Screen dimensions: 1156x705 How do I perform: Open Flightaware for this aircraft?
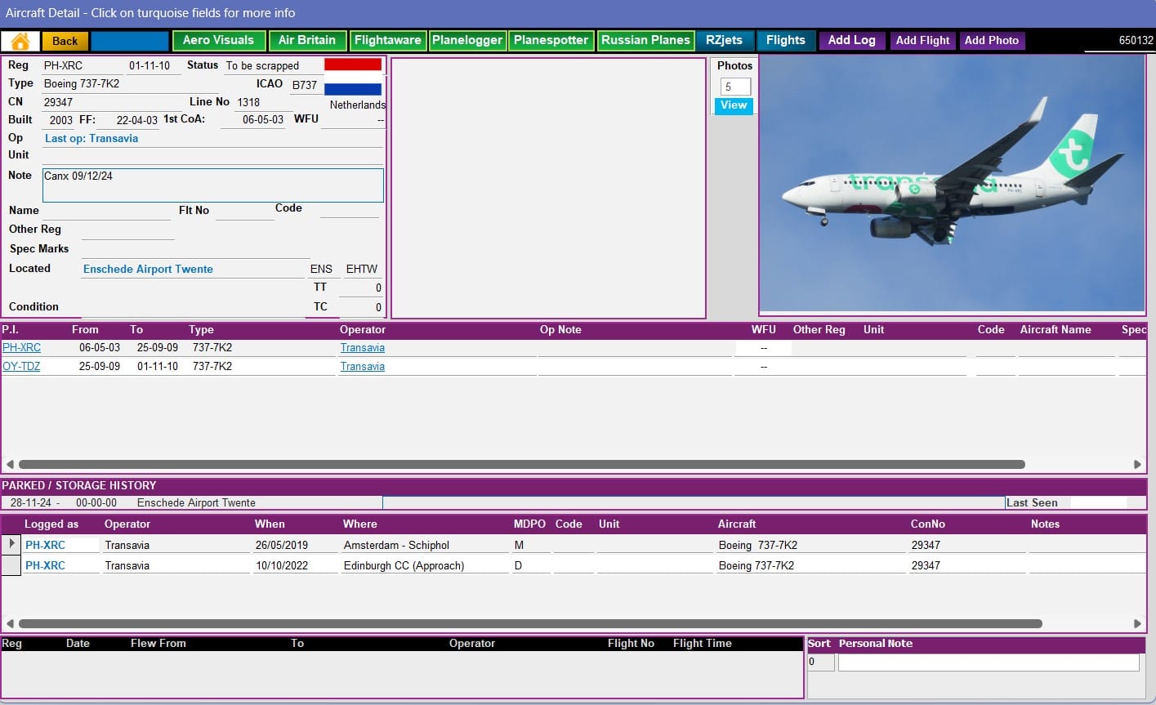point(388,40)
